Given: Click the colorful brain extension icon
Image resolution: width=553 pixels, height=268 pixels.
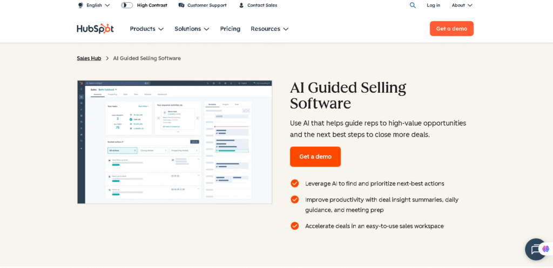Looking at the screenshot, I should point(545,249).
